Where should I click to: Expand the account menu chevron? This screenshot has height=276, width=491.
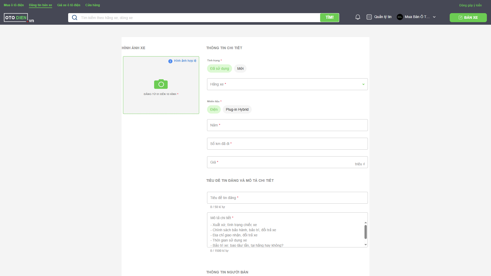pyautogui.click(x=434, y=17)
